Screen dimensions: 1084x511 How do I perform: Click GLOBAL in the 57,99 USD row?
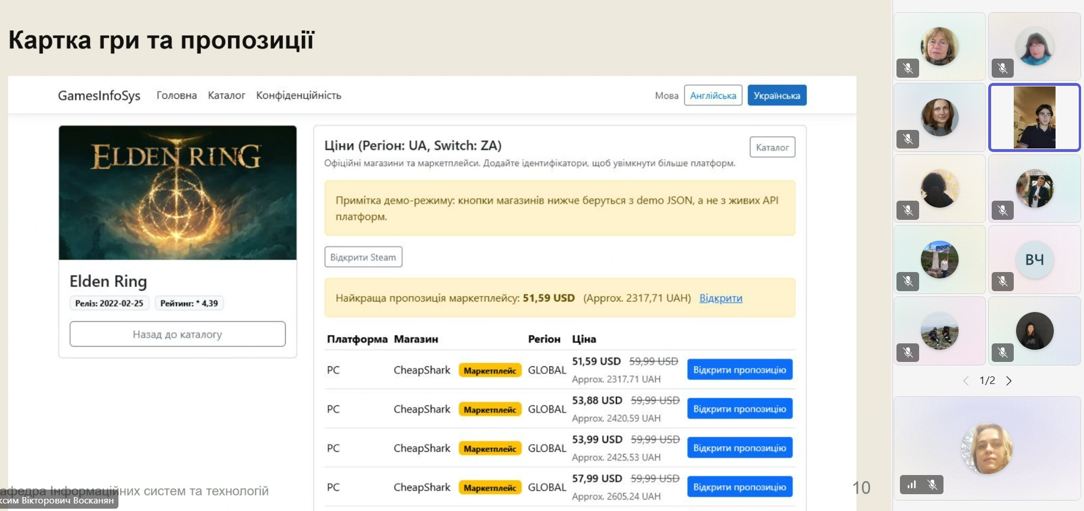(547, 487)
